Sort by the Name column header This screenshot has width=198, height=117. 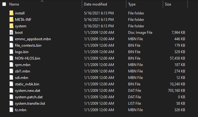[14, 4]
